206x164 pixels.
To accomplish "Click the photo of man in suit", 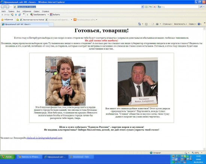I will tap(138, 82).
